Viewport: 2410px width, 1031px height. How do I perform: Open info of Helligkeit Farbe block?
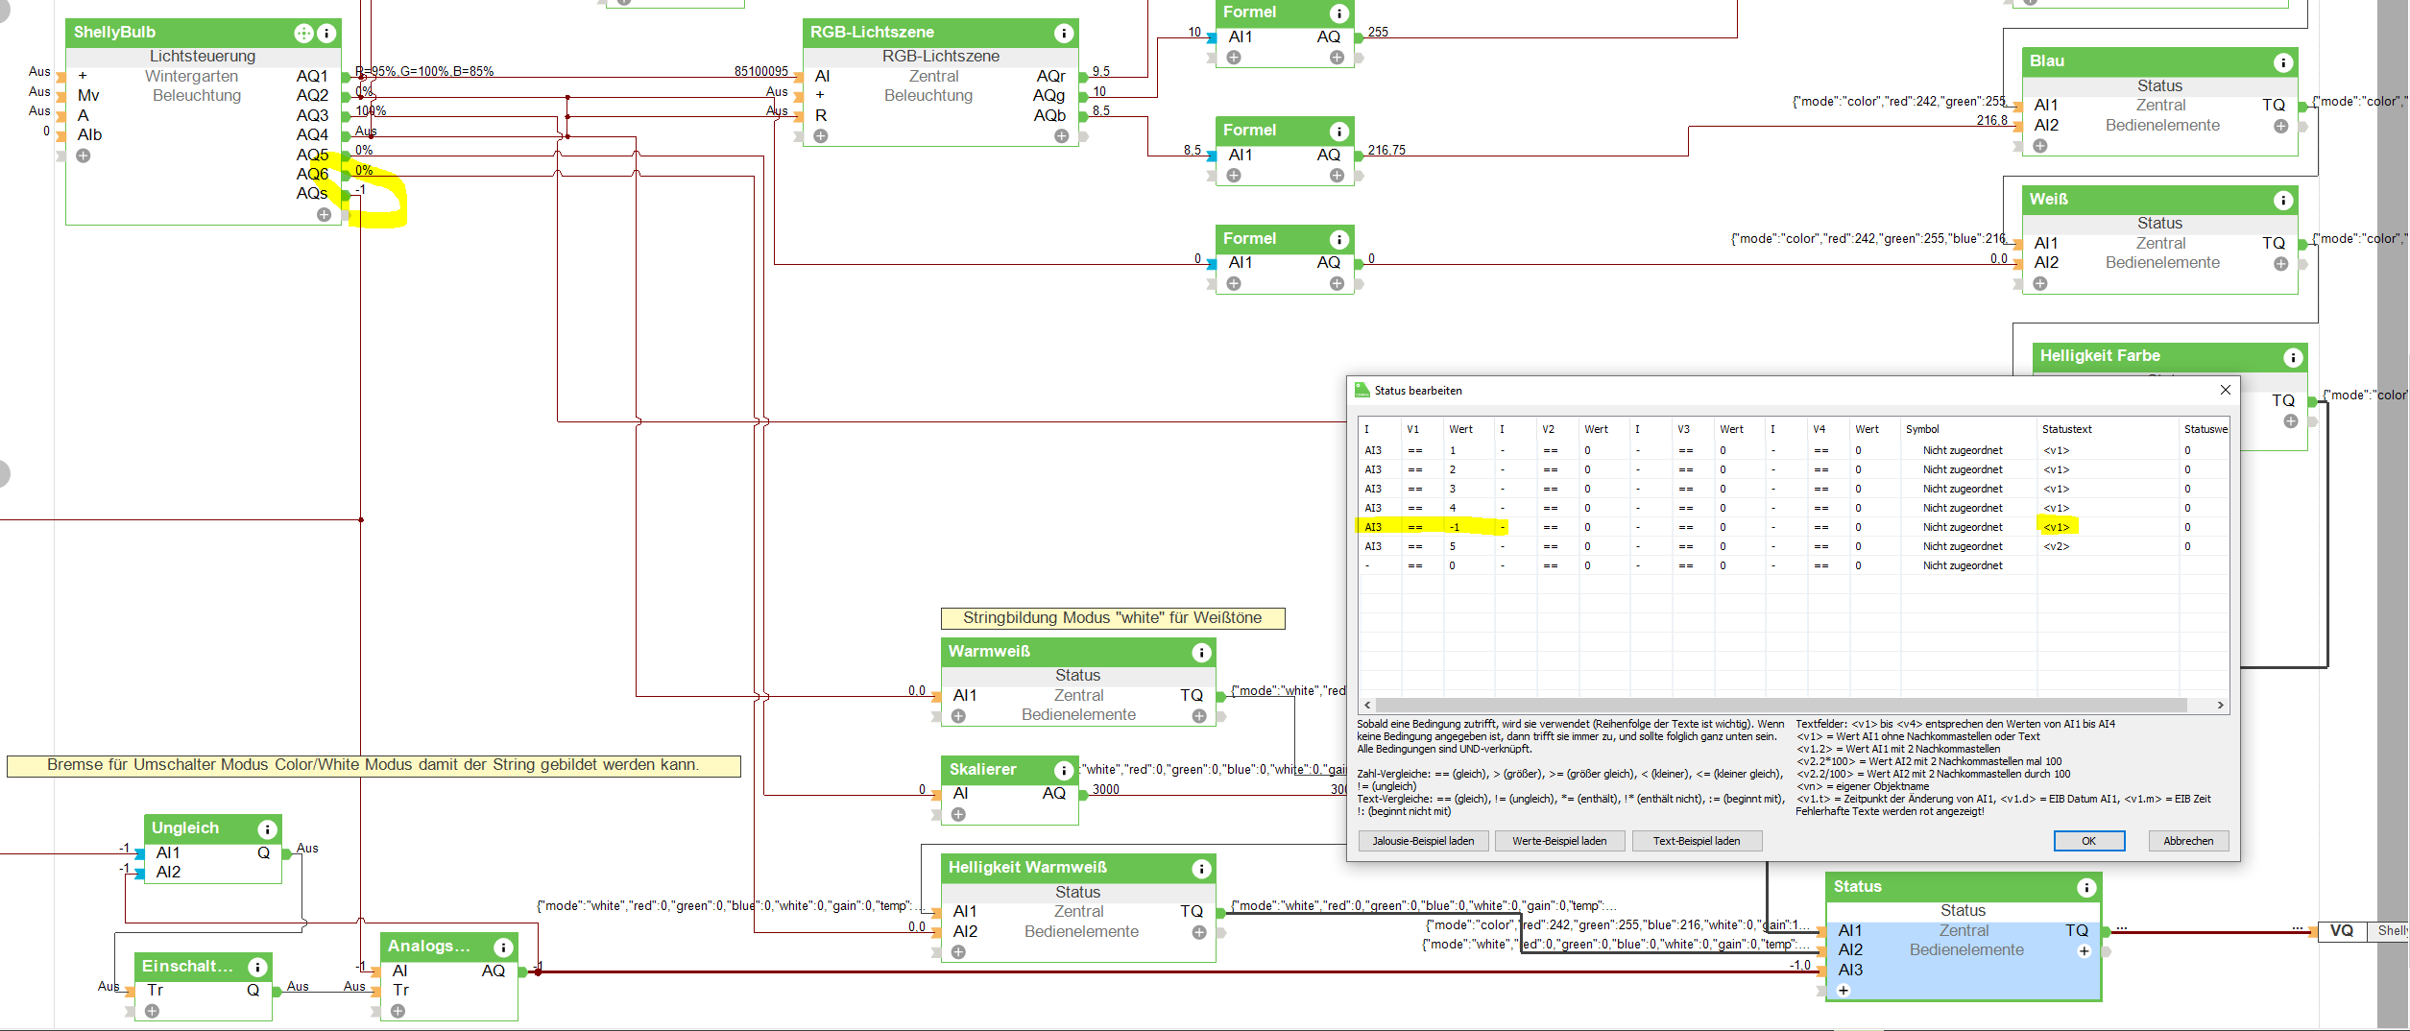point(2293,357)
